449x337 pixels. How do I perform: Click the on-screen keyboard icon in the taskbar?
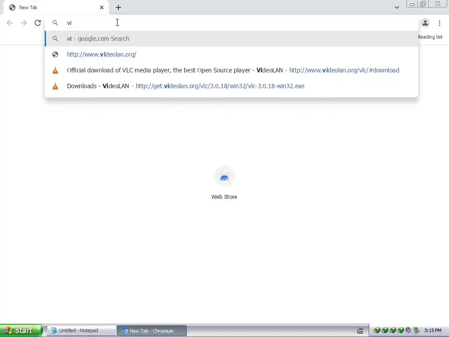click(360, 331)
